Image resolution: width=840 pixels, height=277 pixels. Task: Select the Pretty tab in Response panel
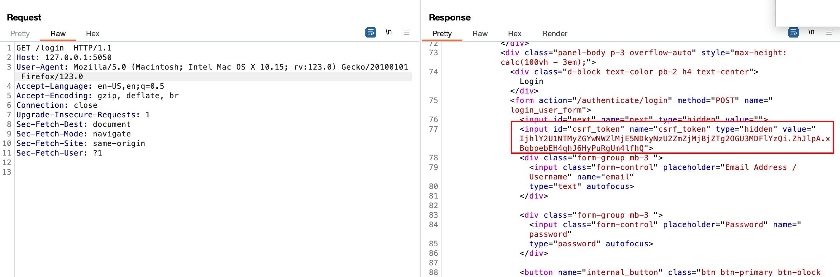click(x=442, y=33)
